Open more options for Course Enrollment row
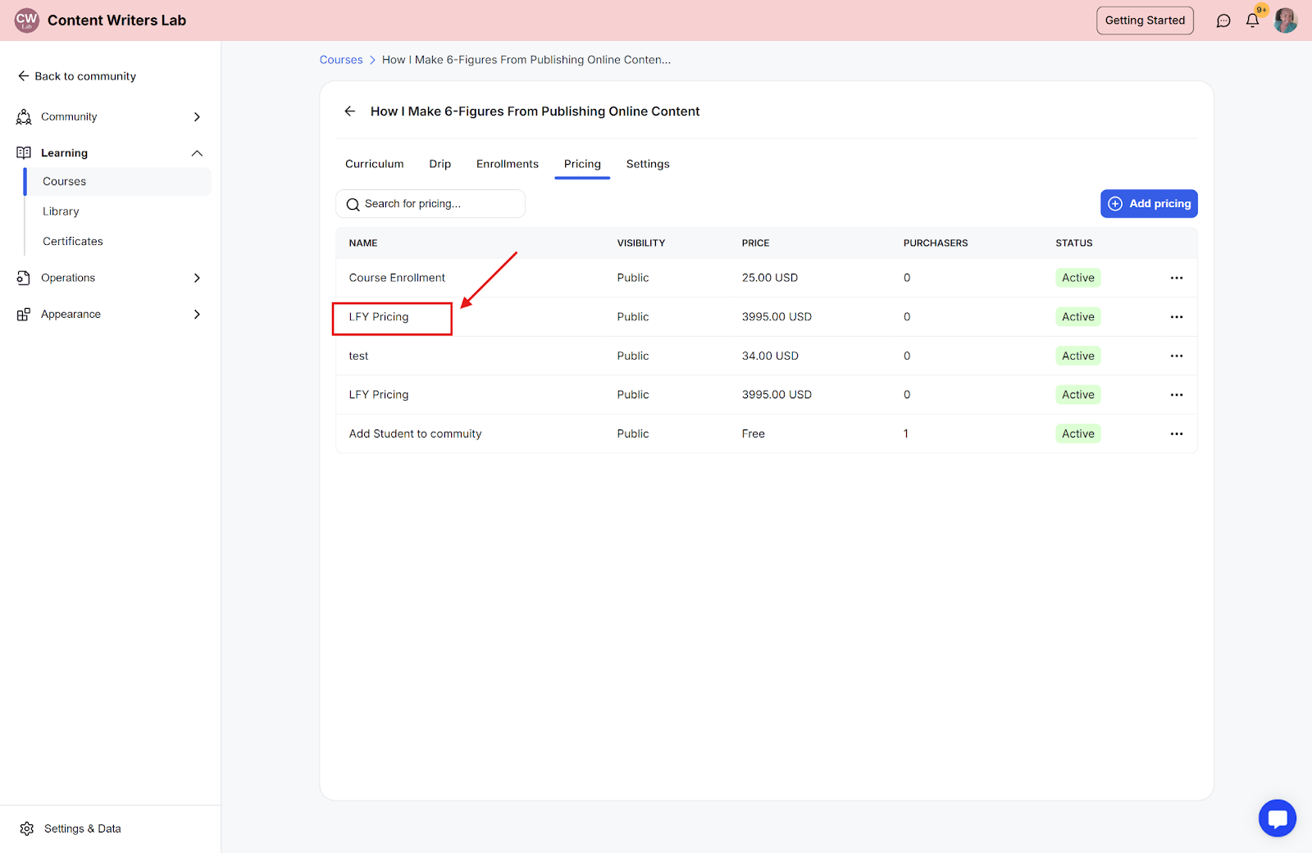 [1176, 278]
